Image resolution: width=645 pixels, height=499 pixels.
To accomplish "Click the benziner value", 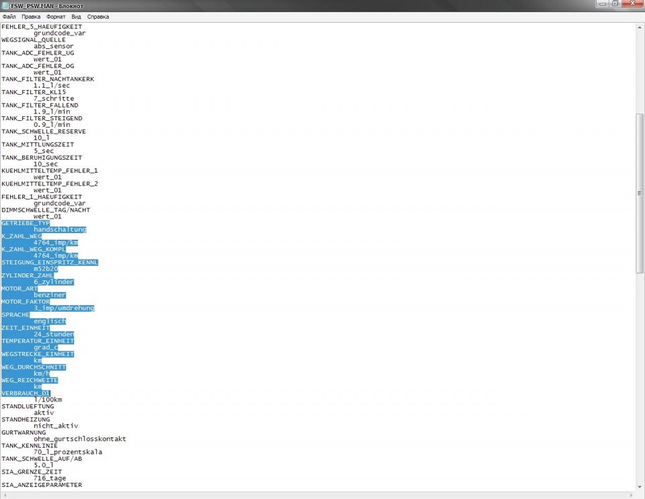I will click(50, 295).
